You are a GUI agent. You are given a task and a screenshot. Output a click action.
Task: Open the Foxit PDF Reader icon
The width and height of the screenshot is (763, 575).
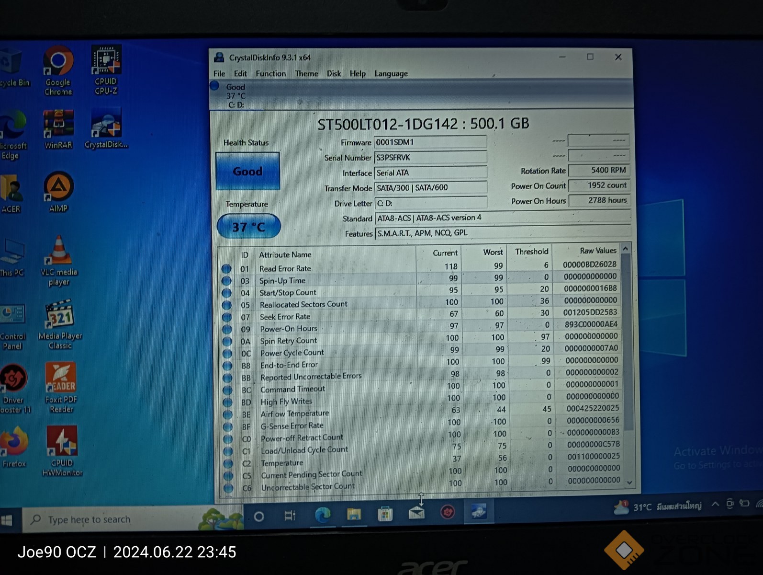pos(61,388)
